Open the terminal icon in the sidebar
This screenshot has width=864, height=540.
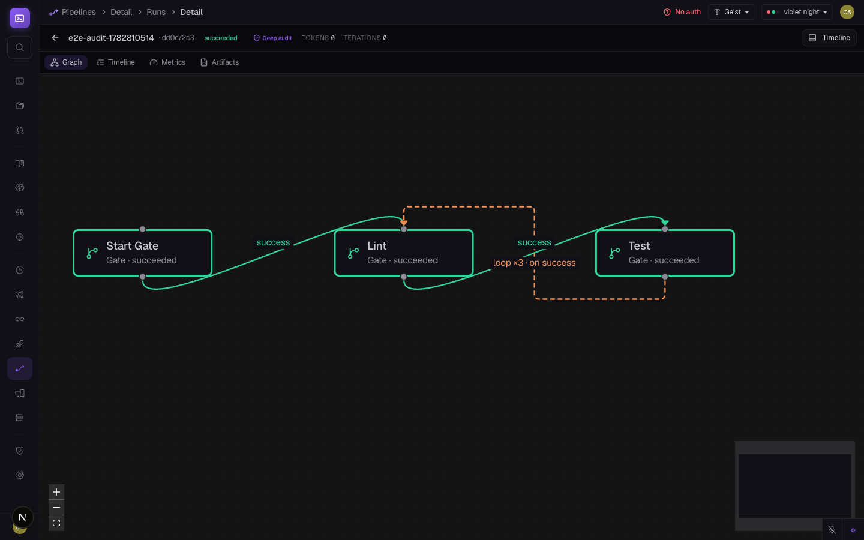[20, 81]
